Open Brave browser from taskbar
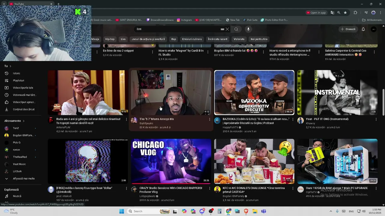 point(246,211)
